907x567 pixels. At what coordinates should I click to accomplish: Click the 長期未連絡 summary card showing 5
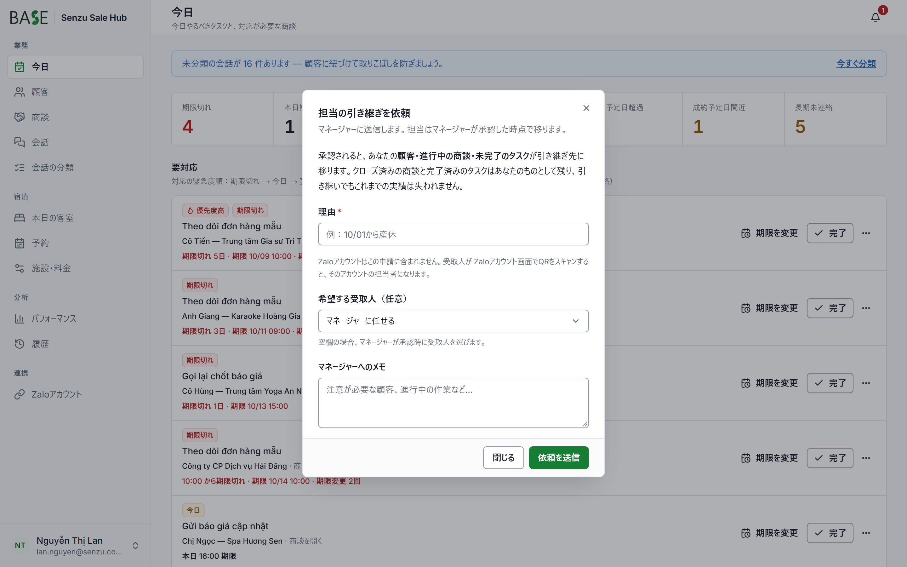(x=835, y=119)
